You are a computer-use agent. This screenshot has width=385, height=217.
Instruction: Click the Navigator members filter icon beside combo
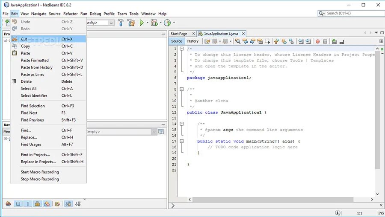coord(161,132)
